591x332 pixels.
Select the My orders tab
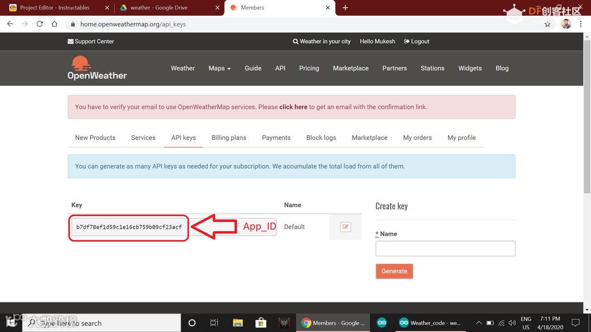pos(417,138)
